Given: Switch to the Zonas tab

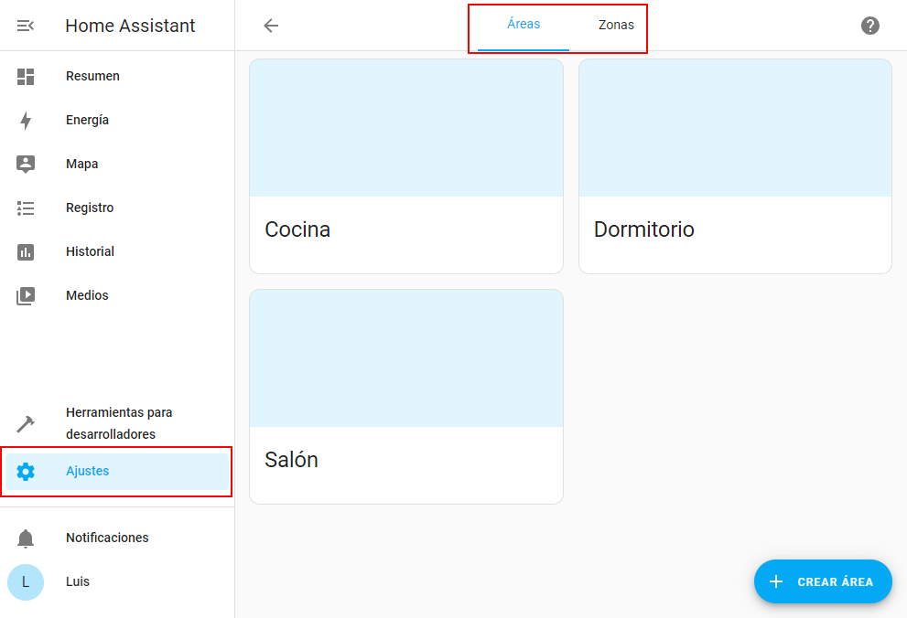Looking at the screenshot, I should click(x=616, y=26).
